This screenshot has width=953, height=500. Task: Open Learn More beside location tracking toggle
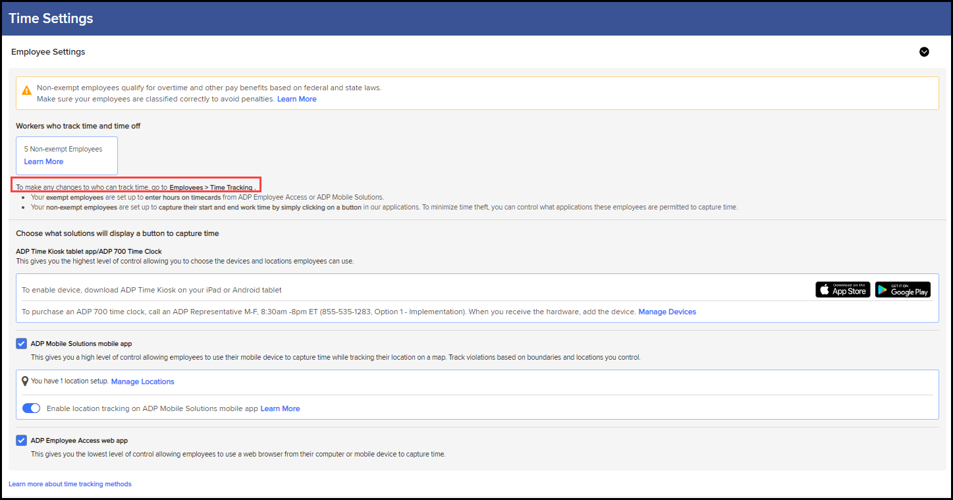280,408
